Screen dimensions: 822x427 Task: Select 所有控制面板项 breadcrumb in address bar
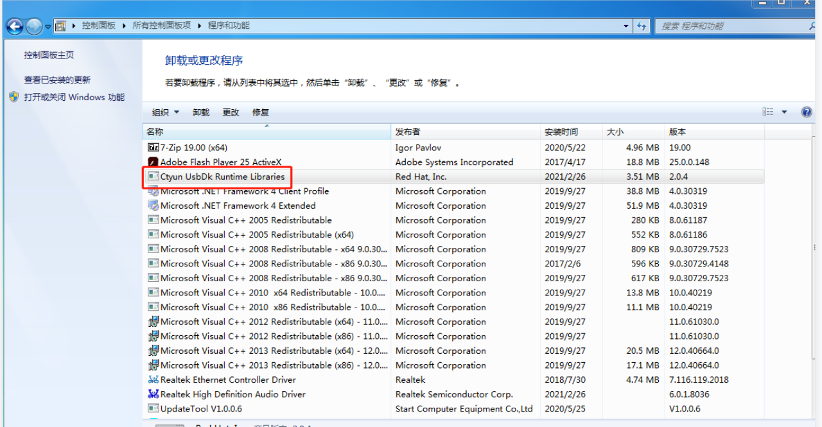tap(161, 26)
